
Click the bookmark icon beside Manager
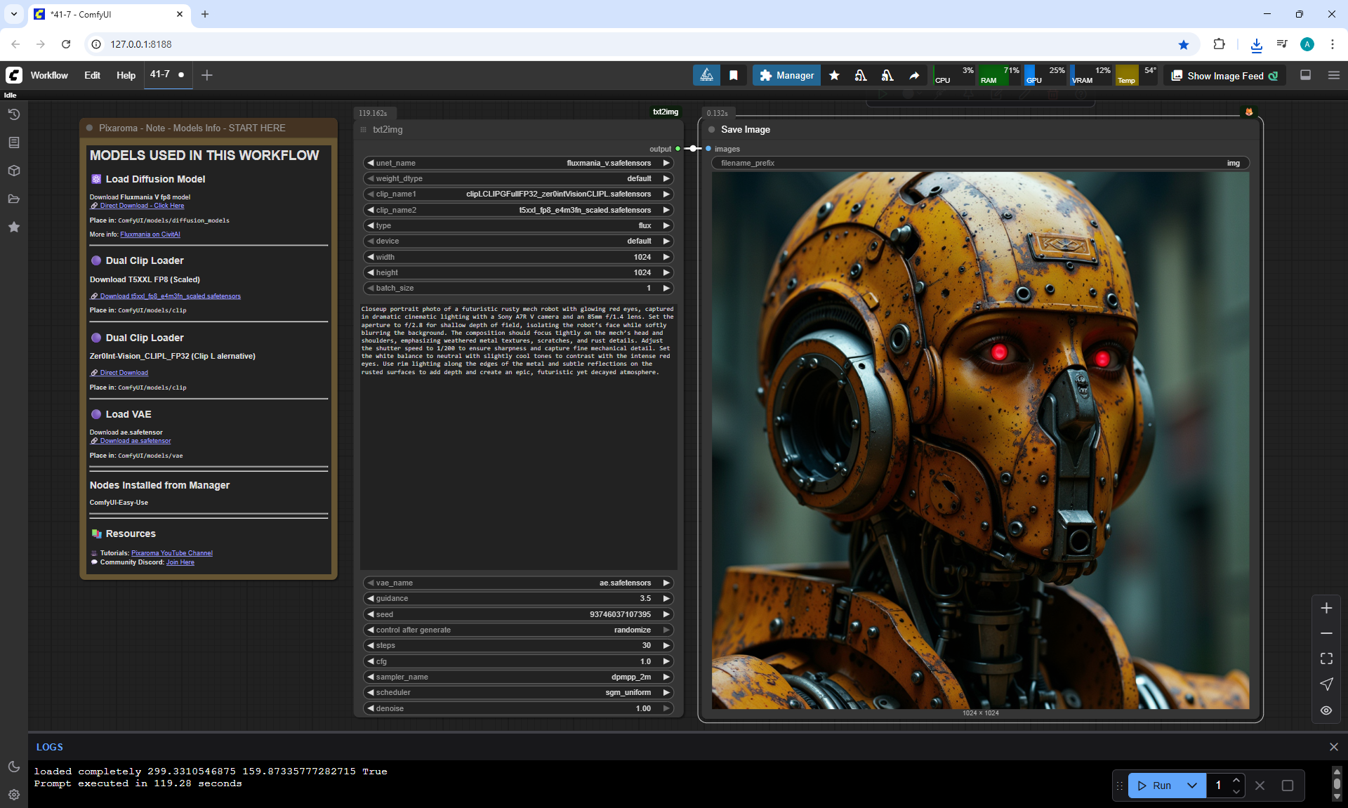(x=734, y=75)
